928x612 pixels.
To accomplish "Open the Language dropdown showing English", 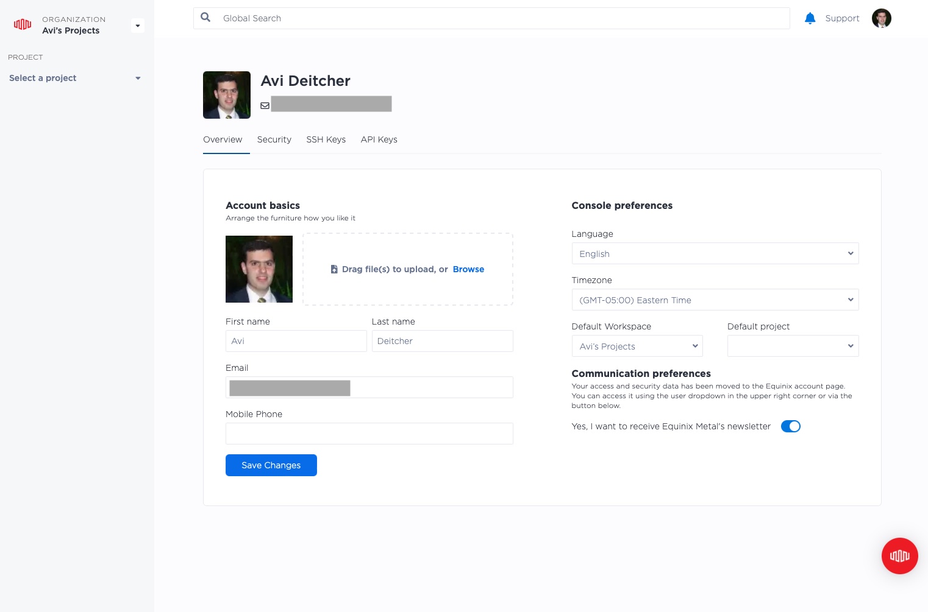I will pos(715,253).
